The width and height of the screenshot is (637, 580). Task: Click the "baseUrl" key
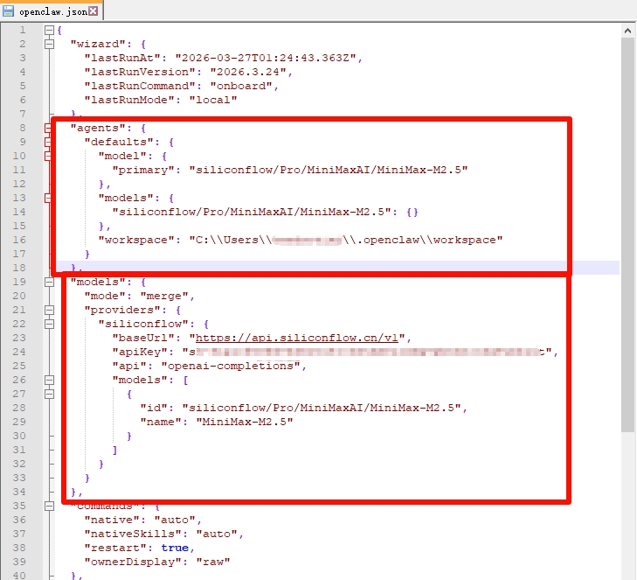[143, 338]
